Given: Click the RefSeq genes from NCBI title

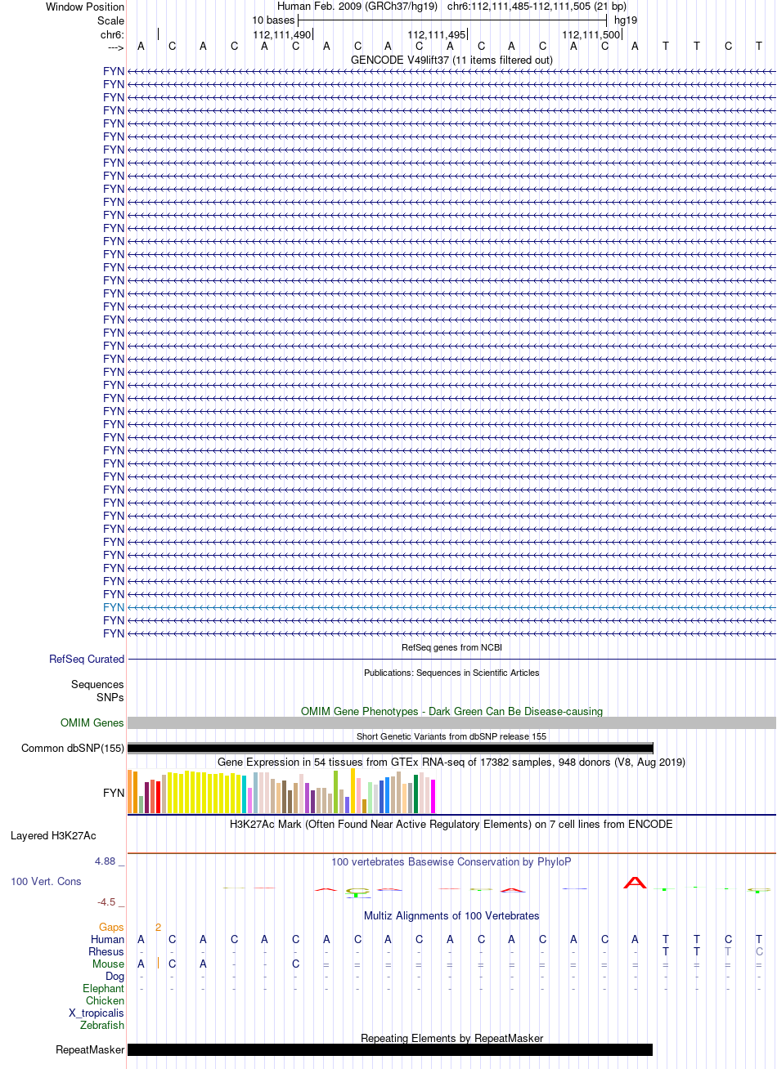Looking at the screenshot, I should 451,647.
